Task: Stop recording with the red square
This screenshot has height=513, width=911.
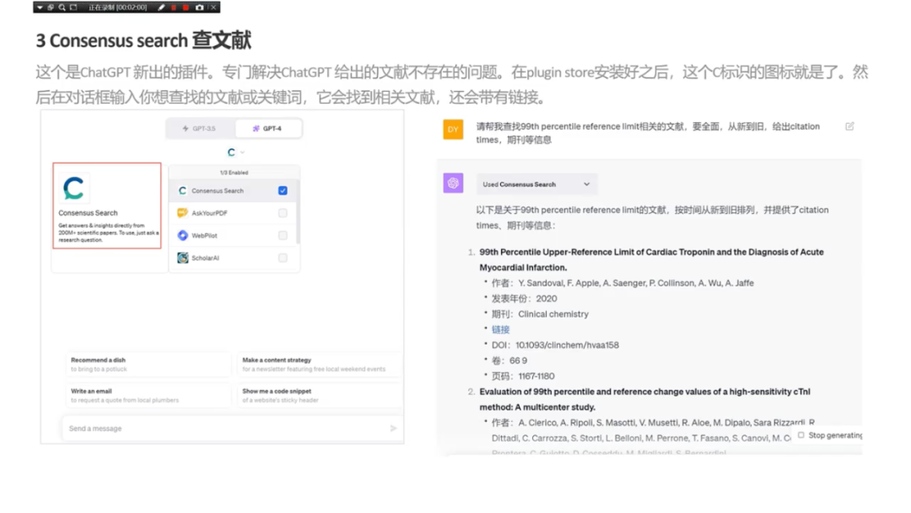Action: 186,8
